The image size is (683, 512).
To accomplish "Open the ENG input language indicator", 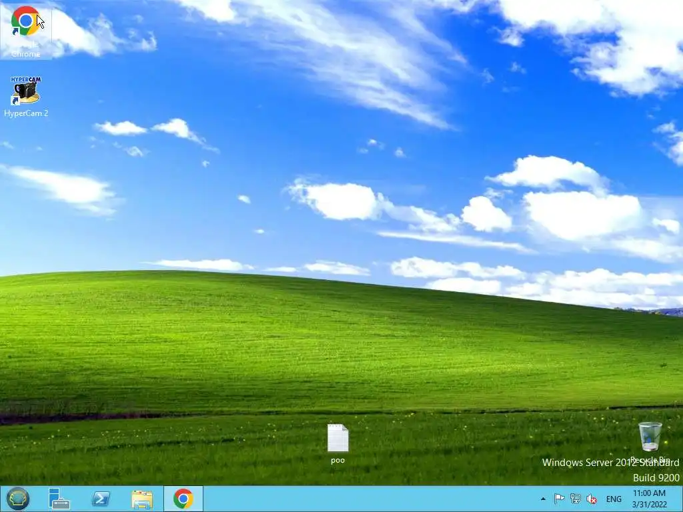I will 614,499.
